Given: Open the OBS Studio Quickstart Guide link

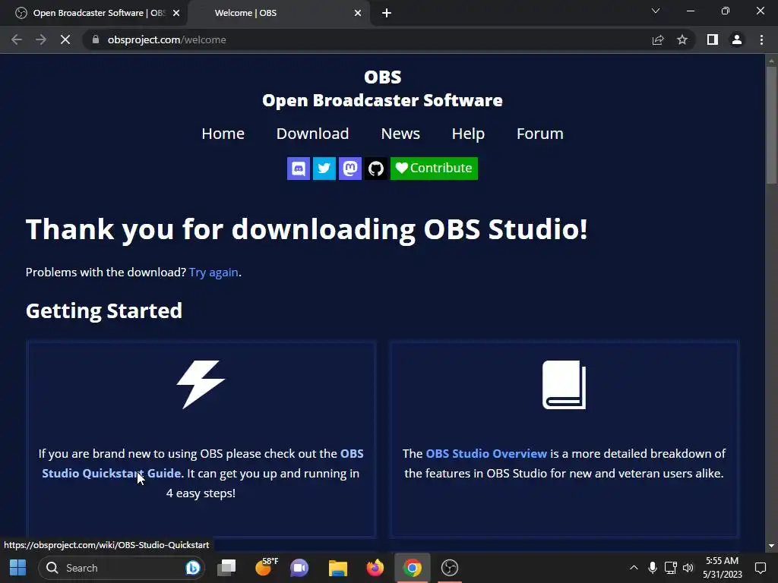Looking at the screenshot, I should point(112,474).
